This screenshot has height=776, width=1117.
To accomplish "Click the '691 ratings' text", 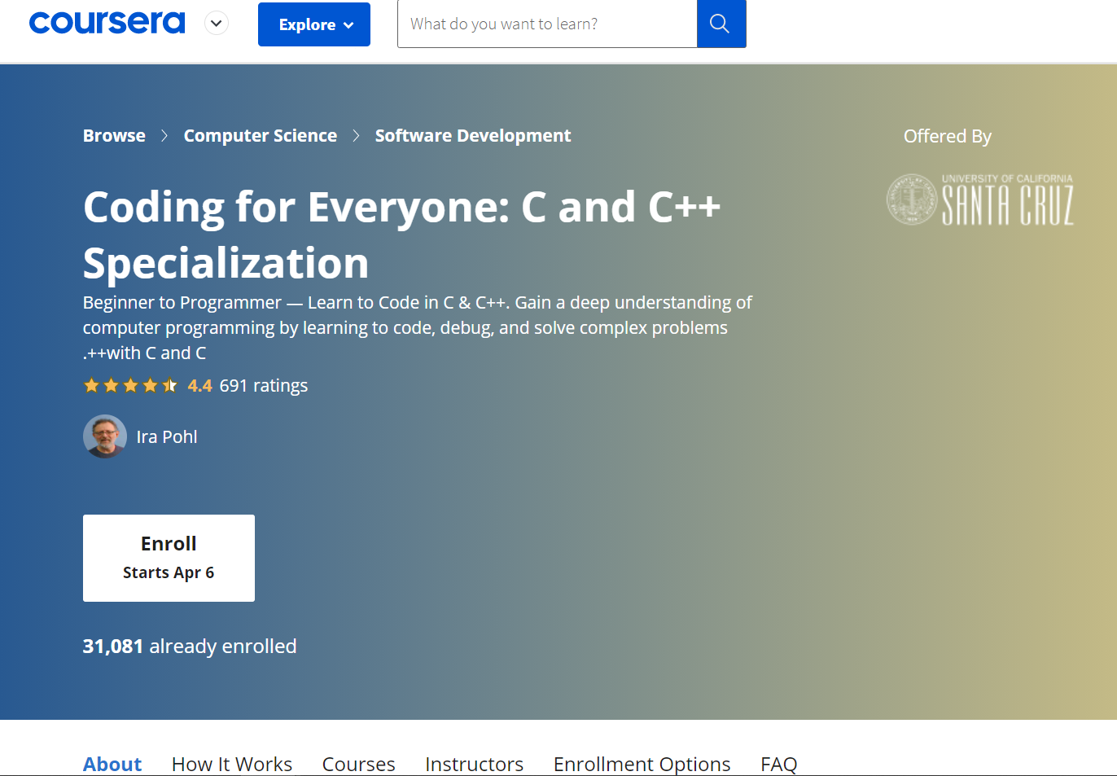I will tap(264, 385).
